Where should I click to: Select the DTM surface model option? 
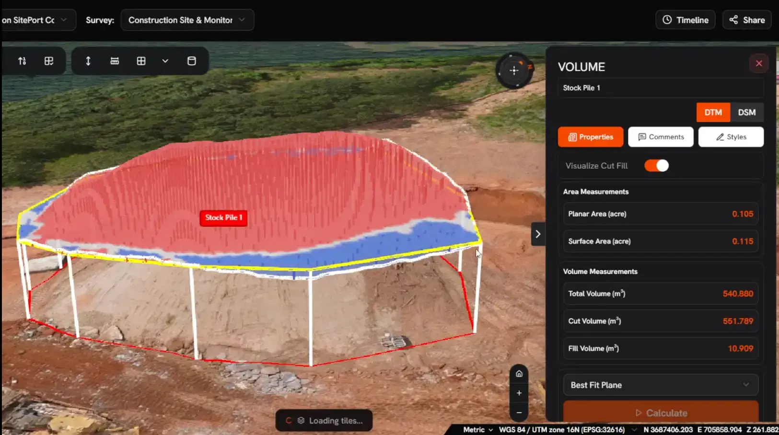(713, 112)
